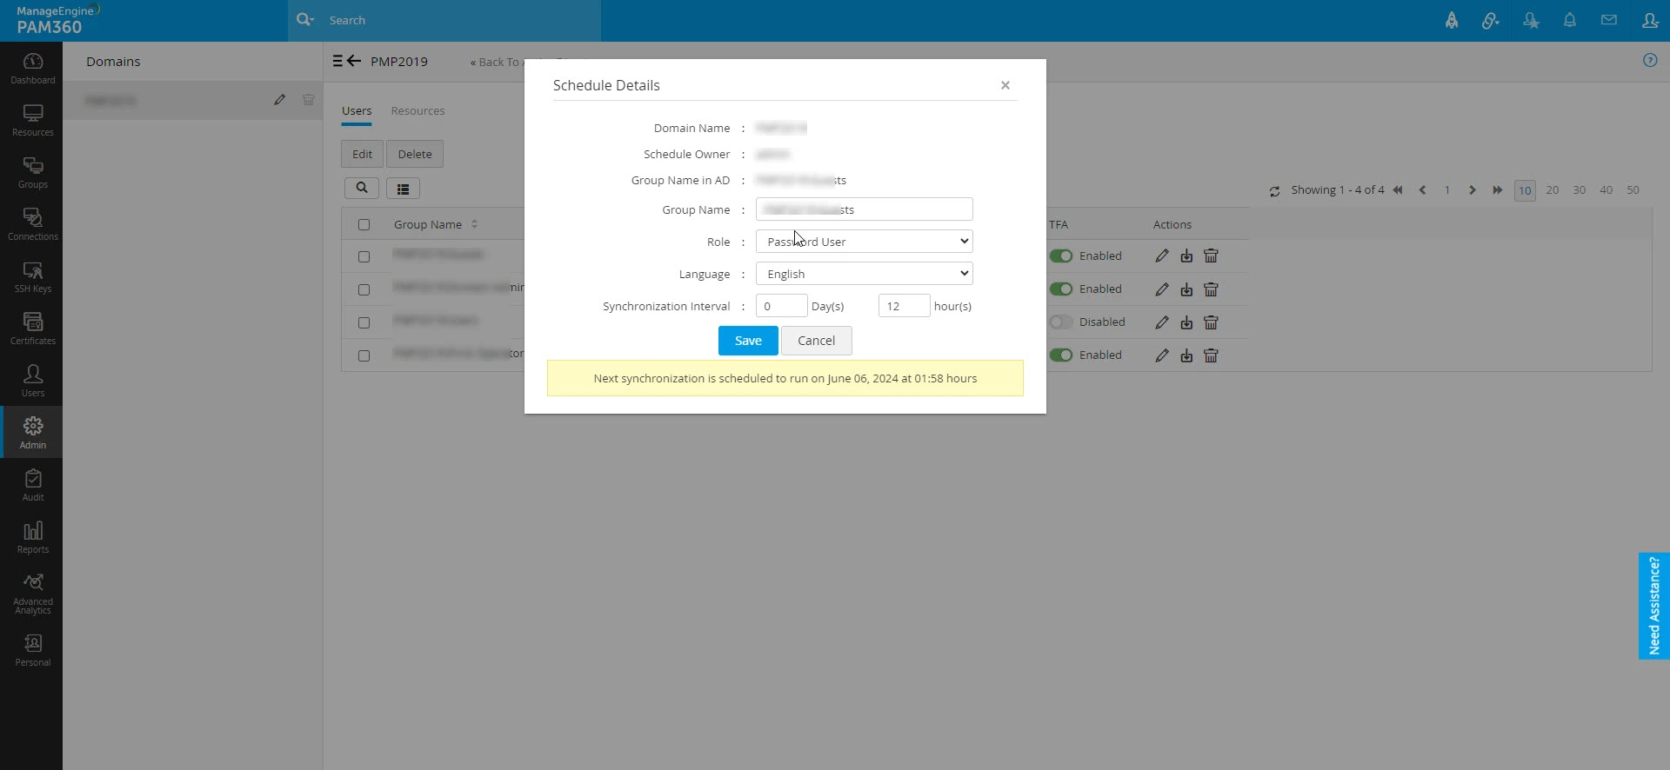
Task: Check the fourth row checkbox
Action: coord(364,356)
